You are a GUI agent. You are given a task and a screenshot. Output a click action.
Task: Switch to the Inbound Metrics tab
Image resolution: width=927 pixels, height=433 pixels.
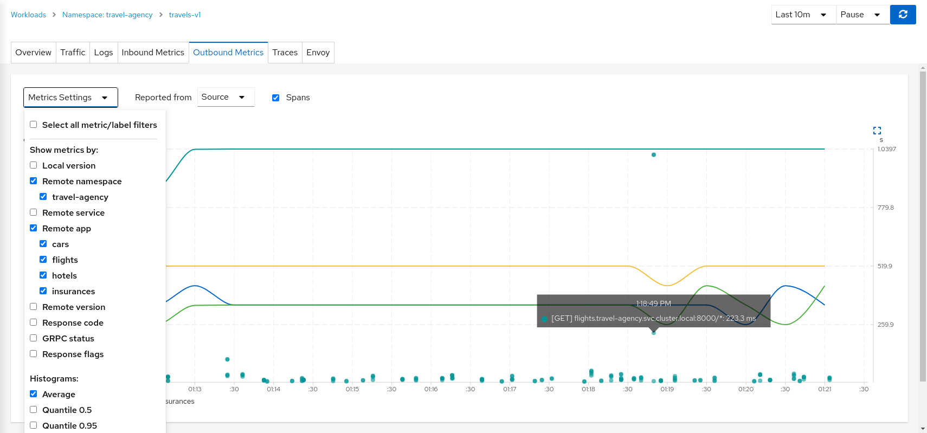[x=153, y=53]
